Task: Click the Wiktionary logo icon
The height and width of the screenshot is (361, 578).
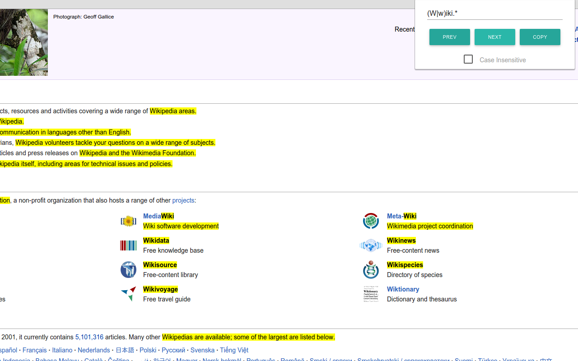Action: (x=371, y=294)
